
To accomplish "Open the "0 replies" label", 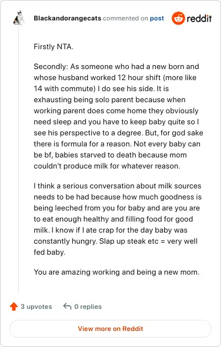I will point(88,307).
